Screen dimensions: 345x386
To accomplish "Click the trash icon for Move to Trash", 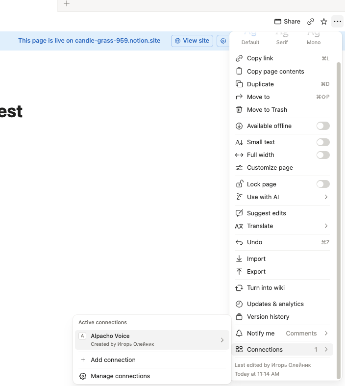I will pyautogui.click(x=239, y=109).
